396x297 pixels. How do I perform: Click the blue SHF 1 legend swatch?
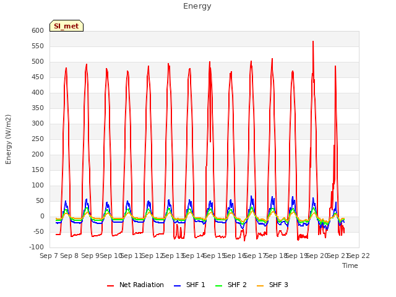tap(178, 286)
